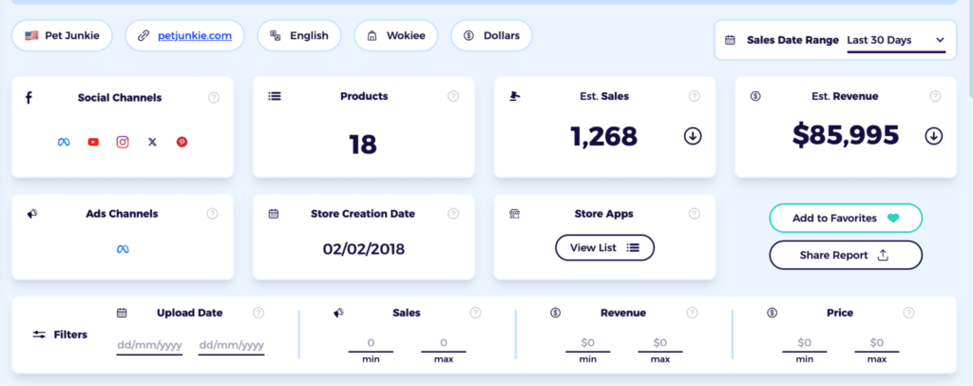Click the down arrow next to $85,995 revenue
Viewport: 973px width, 386px height.
(x=933, y=136)
